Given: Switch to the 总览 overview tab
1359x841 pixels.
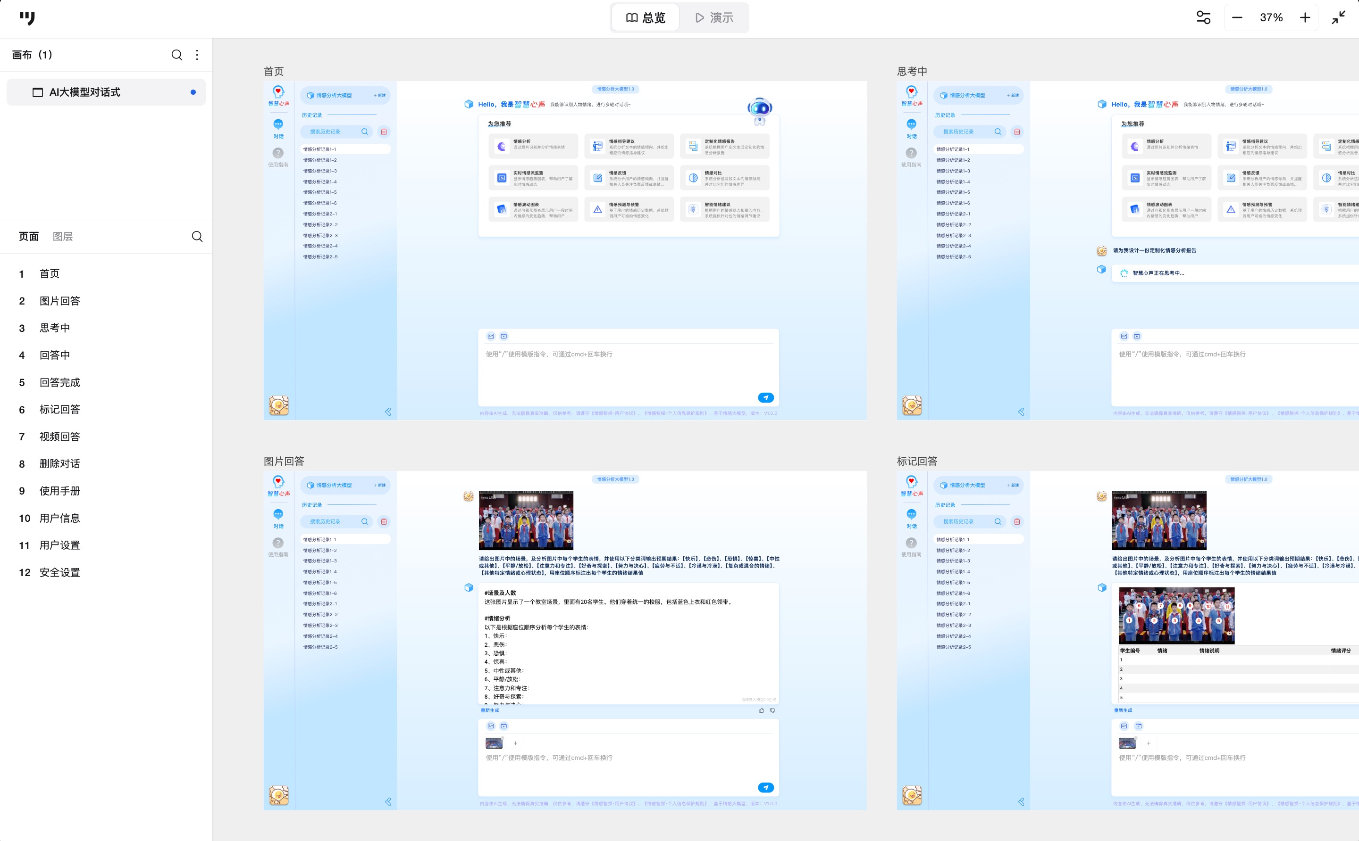Looking at the screenshot, I should point(646,18).
